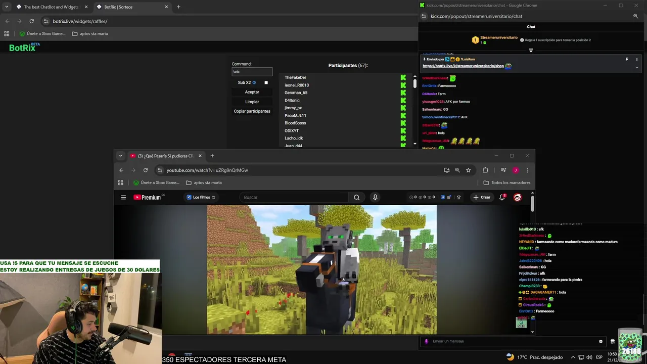Click Chrome profile avatar in YouTube window
The image size is (647, 364).
(516, 170)
